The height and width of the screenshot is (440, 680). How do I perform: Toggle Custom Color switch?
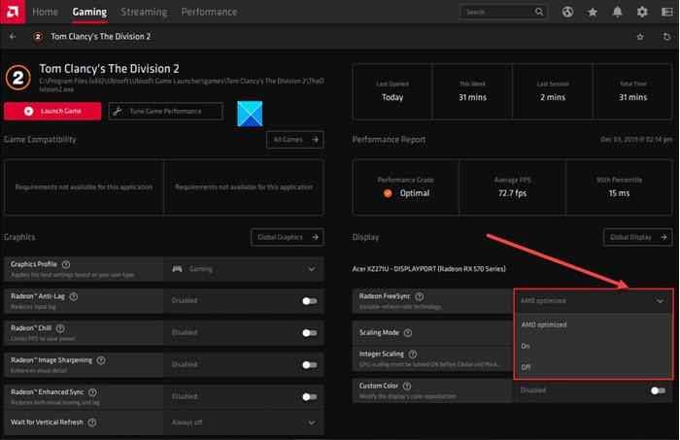pos(658,390)
